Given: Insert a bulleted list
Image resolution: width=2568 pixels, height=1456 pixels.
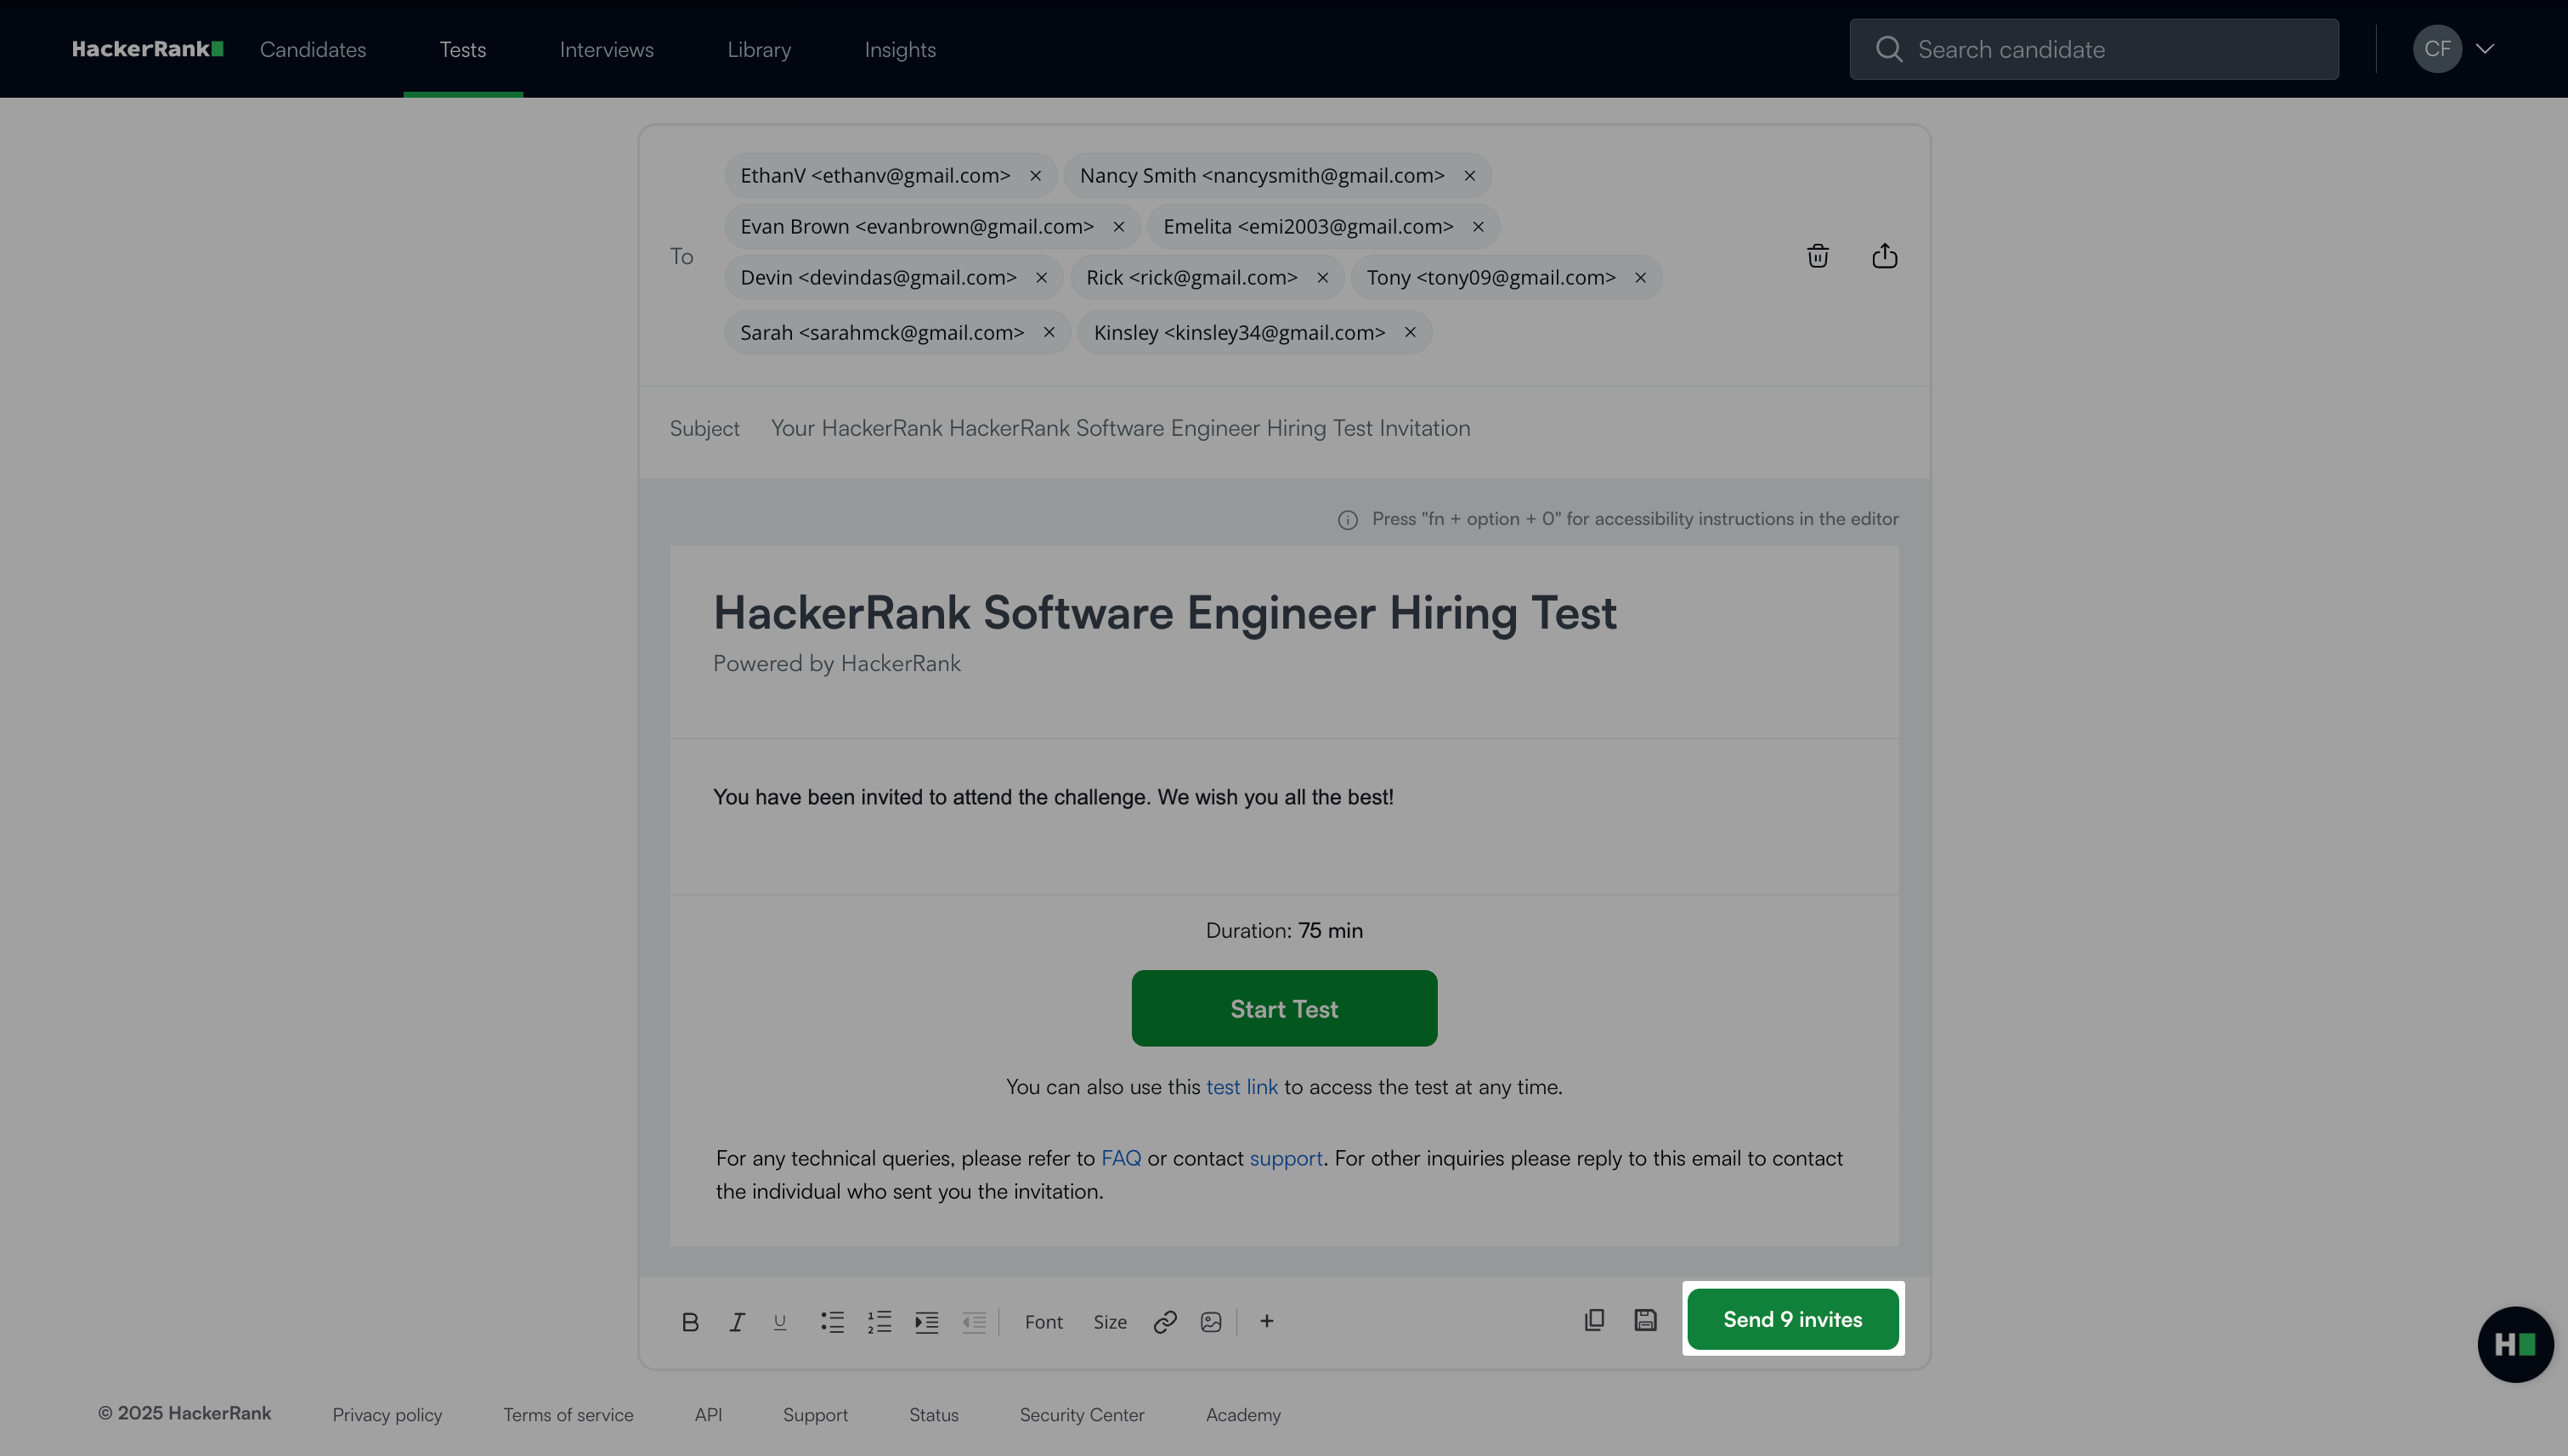Looking at the screenshot, I should coord(832,1322).
